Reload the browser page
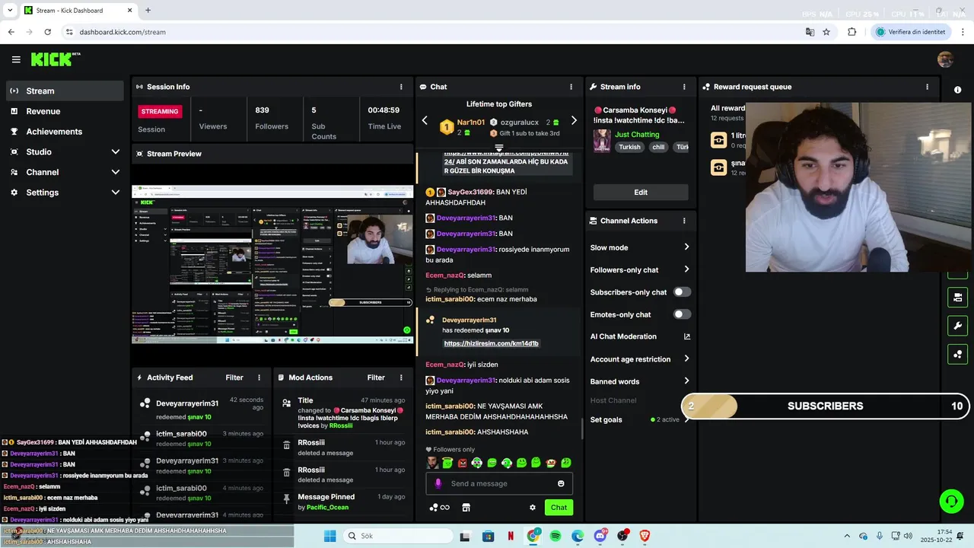974x548 pixels. pyautogui.click(x=47, y=32)
